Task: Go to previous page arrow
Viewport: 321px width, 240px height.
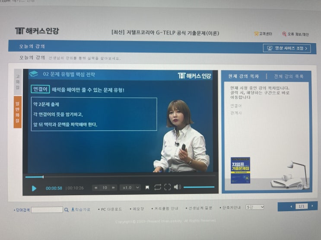Action: coord(291,206)
